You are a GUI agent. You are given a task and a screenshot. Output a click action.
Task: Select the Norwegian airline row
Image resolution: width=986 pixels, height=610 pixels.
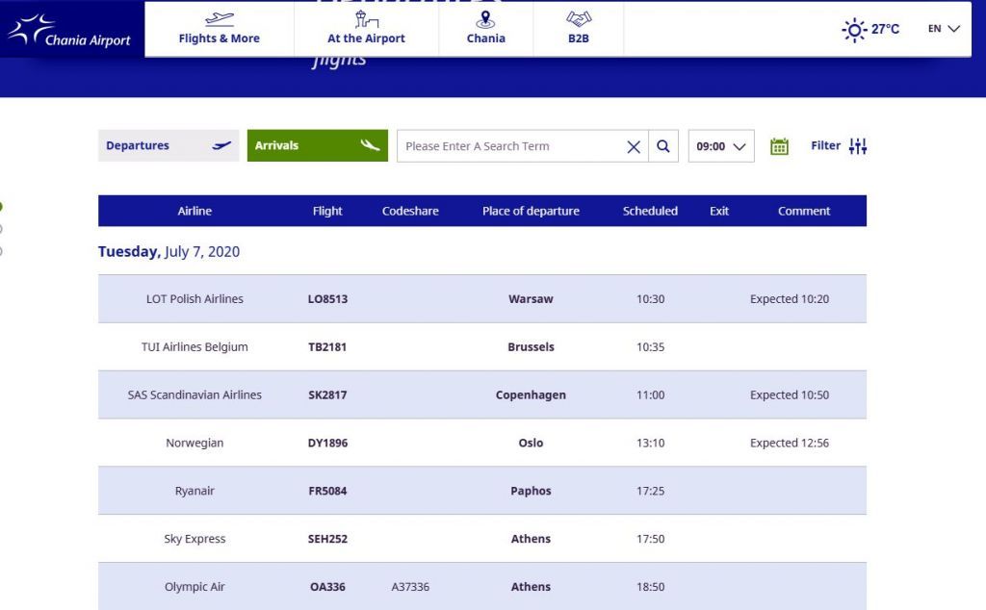pos(482,443)
